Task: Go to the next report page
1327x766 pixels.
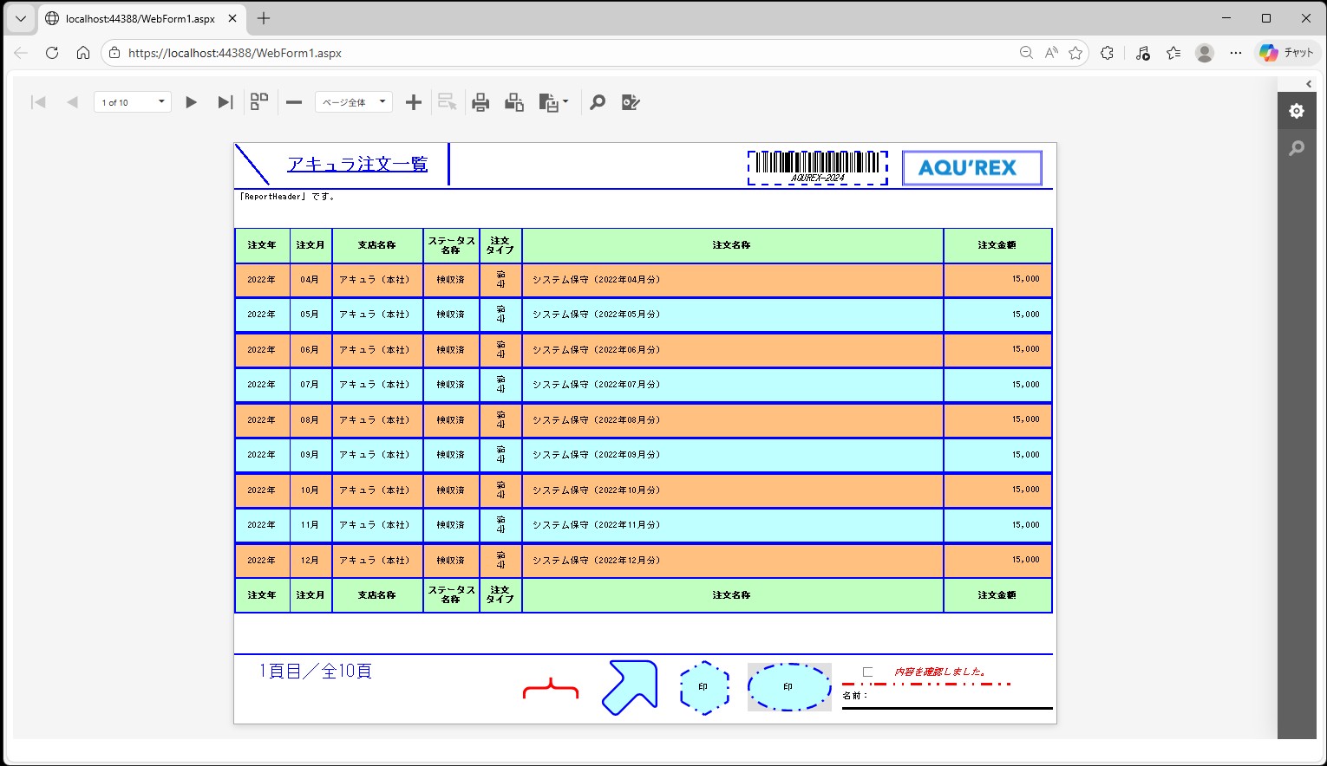Action: [191, 102]
